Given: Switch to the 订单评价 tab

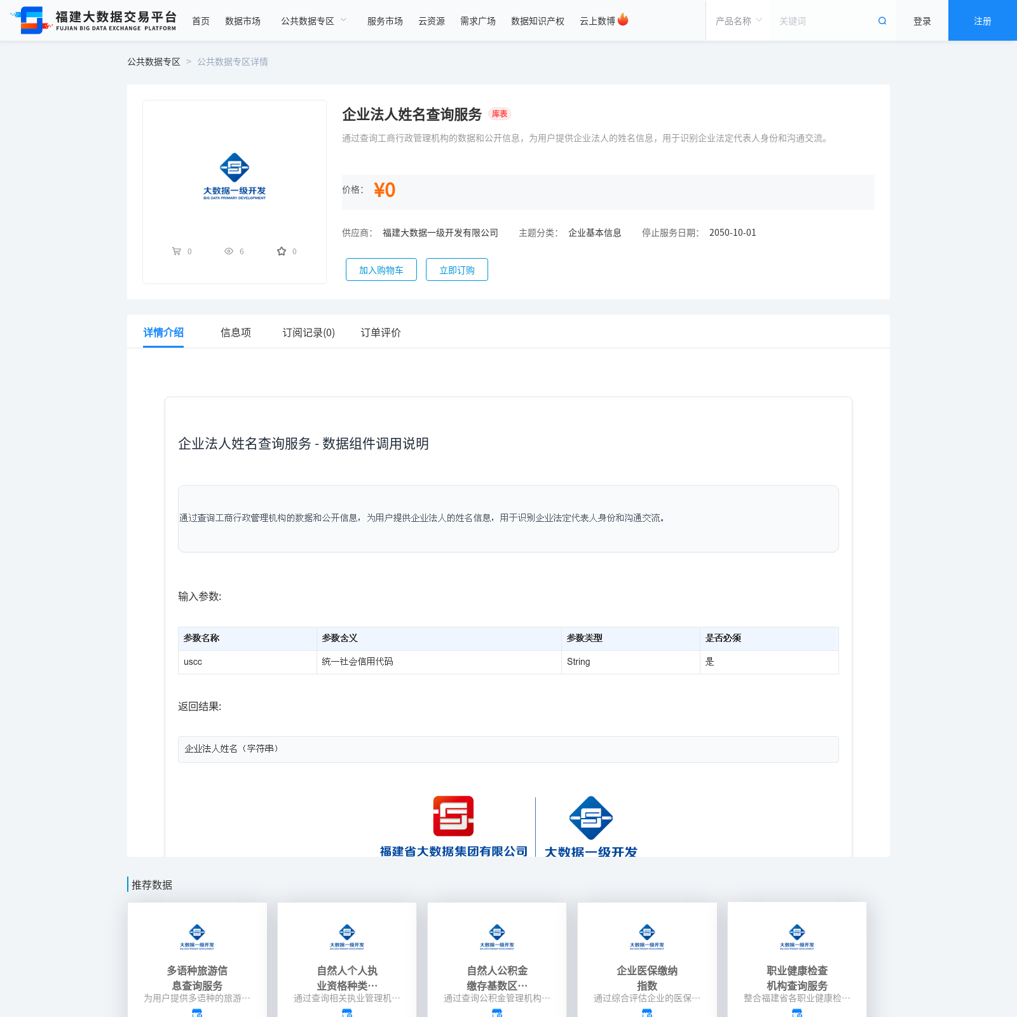Looking at the screenshot, I should click(381, 332).
